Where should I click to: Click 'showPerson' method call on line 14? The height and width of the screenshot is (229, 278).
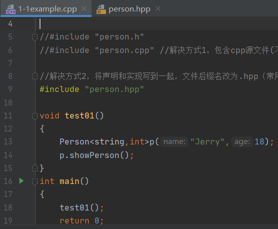(x=94, y=155)
